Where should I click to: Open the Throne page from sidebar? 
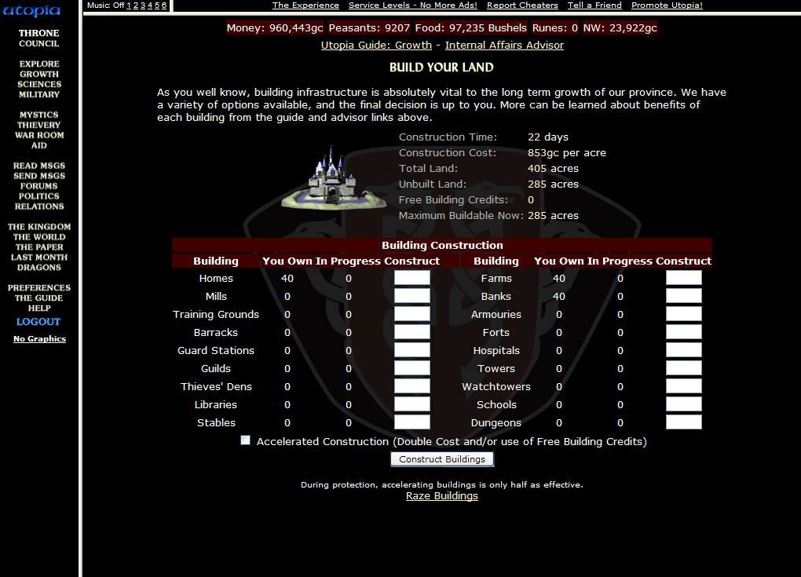(38, 33)
